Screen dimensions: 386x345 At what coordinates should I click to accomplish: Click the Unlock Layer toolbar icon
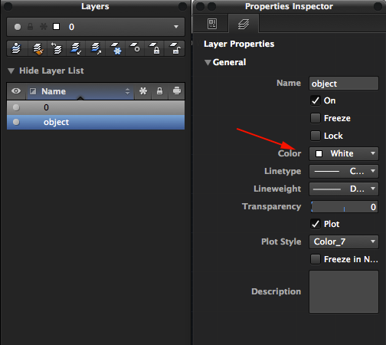[x=175, y=48]
